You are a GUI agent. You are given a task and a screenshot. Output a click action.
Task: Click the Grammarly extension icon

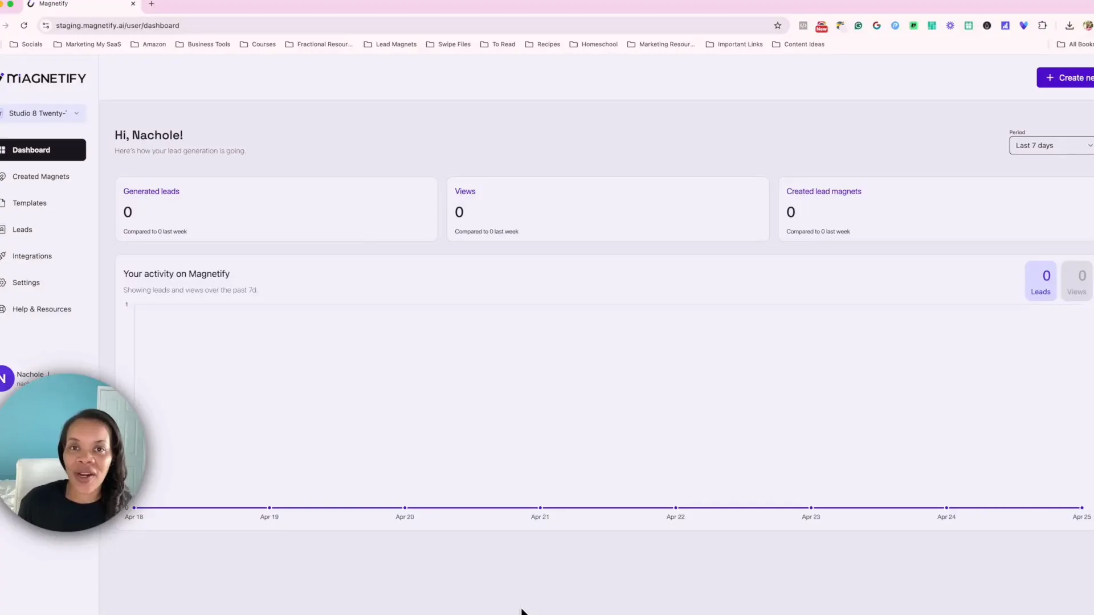click(x=858, y=26)
